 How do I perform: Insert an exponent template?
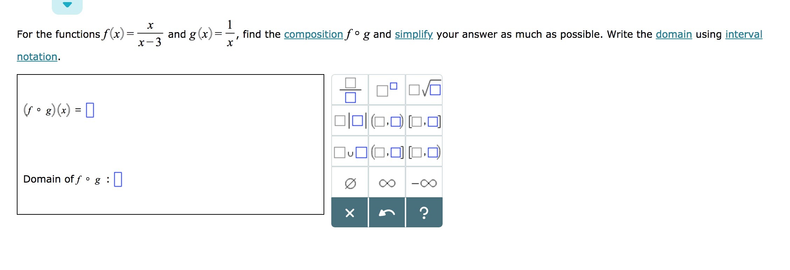[387, 90]
